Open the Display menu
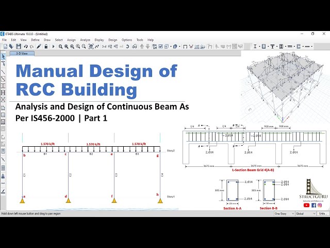 click(x=99, y=40)
